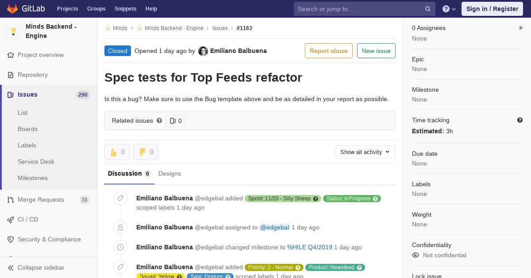The image size is (531, 278).
Task: Open the Labels sidebar item
Action: (x=27, y=145)
